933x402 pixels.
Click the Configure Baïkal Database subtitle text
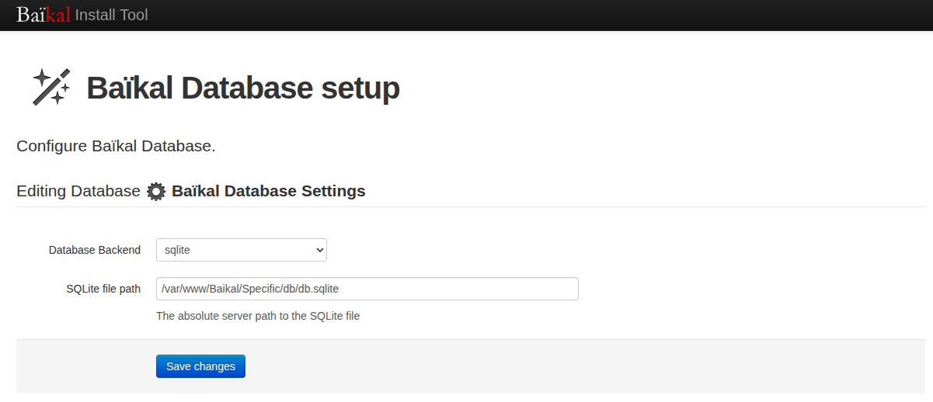tap(116, 146)
